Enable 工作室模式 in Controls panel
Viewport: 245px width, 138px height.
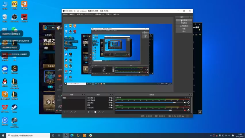tap(184, 26)
